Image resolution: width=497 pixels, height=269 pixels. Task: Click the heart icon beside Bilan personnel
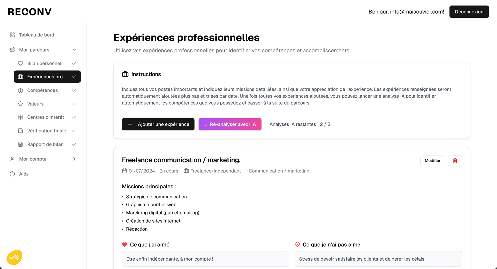pyautogui.click(x=21, y=63)
